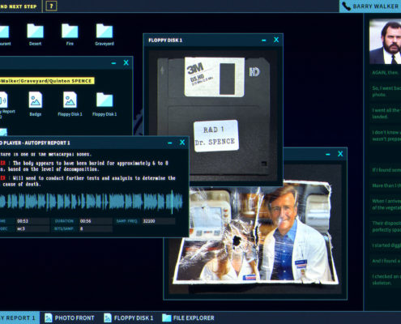The image size is (401, 324).
Task: Click chat message starting 'I started digg'
Action: coord(386,245)
